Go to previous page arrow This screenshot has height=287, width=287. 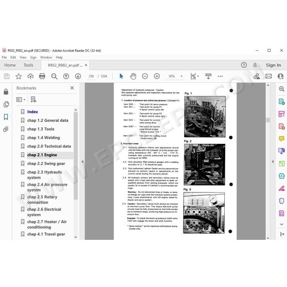click(66, 76)
